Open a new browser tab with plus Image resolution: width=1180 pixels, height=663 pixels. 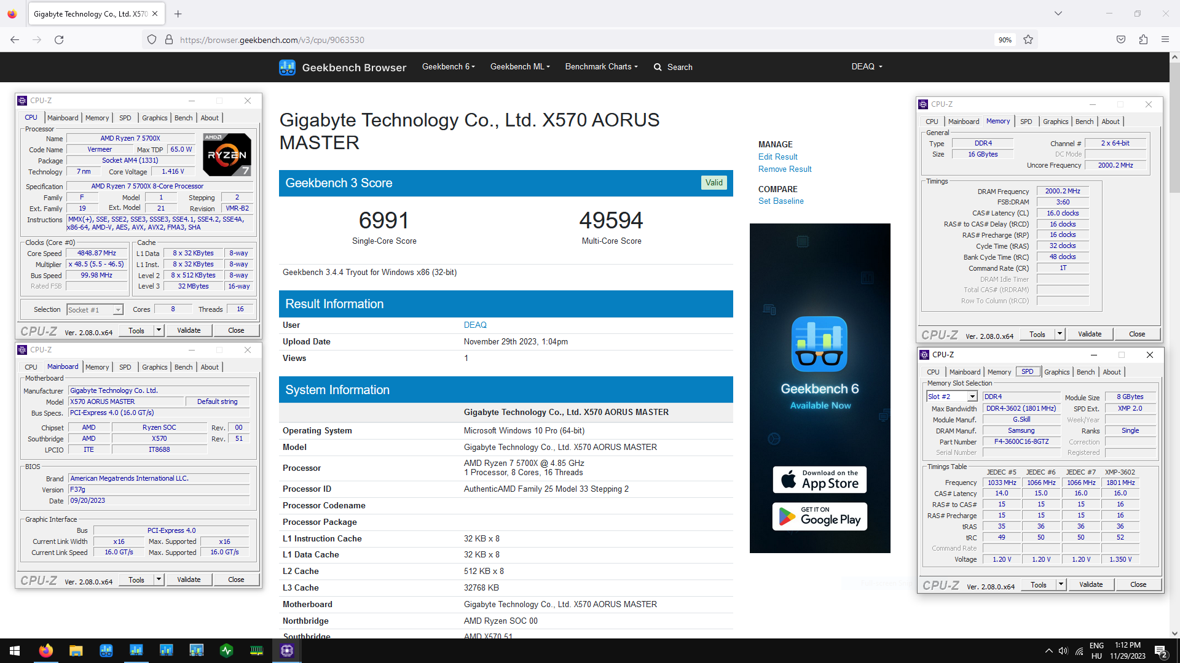coord(178,14)
